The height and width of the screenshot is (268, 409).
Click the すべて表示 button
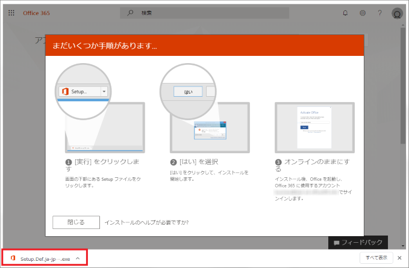(x=376, y=258)
